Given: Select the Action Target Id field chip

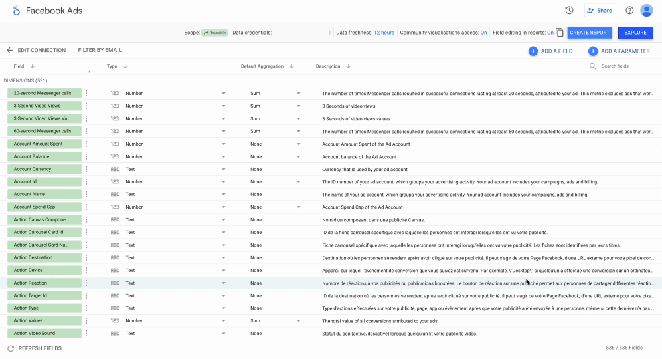Looking at the screenshot, I should pyautogui.click(x=44, y=296).
